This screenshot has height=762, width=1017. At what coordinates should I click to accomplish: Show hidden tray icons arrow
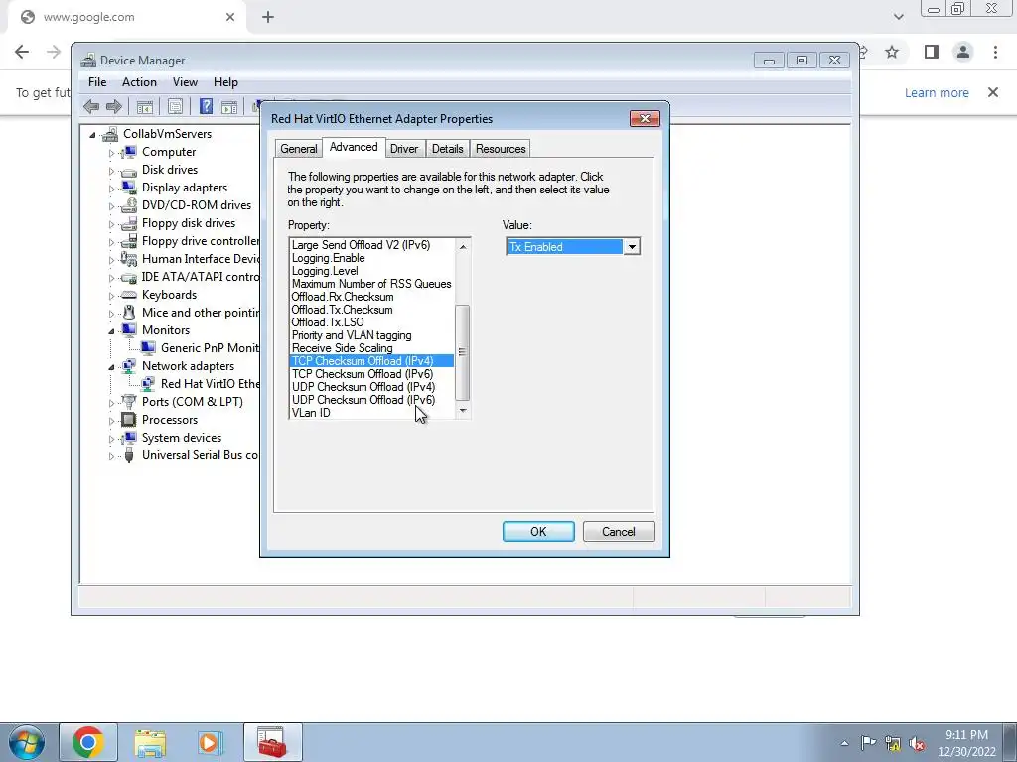[x=844, y=743]
